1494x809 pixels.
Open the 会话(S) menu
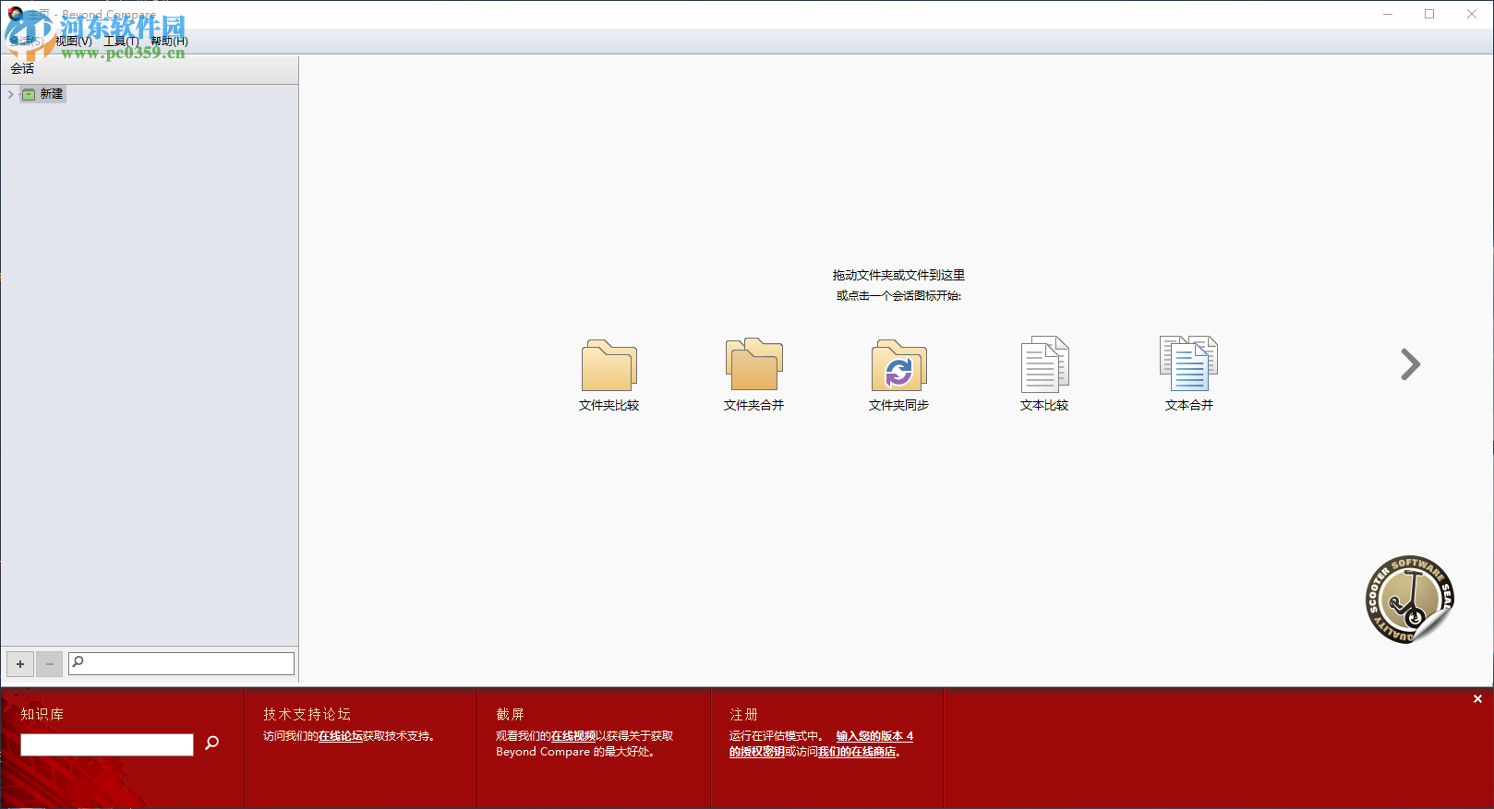(26, 41)
